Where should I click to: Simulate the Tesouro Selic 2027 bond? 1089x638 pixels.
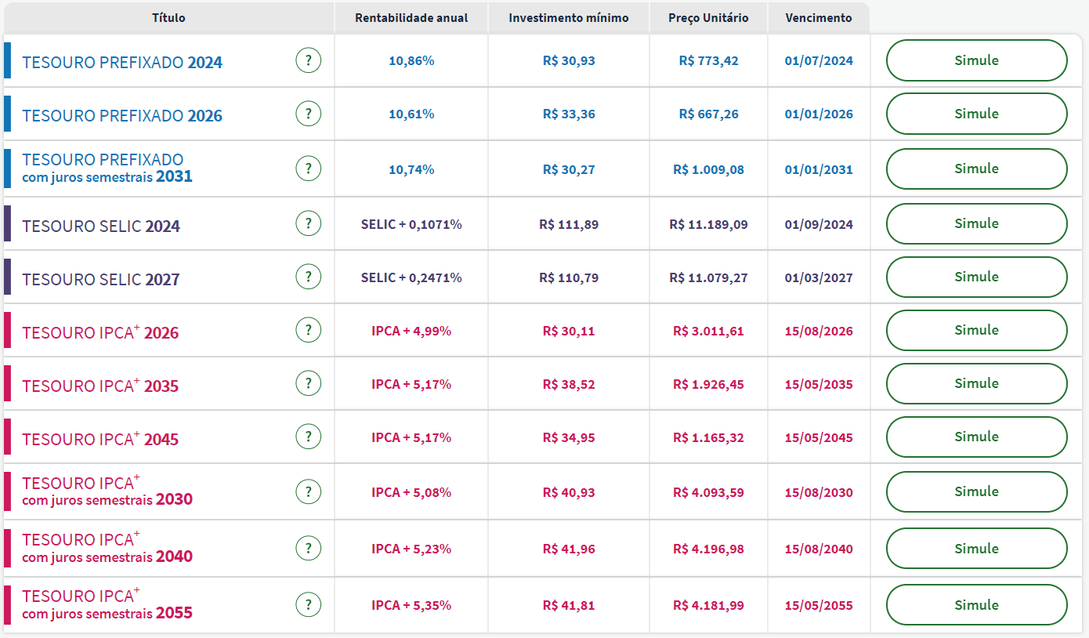click(x=976, y=277)
